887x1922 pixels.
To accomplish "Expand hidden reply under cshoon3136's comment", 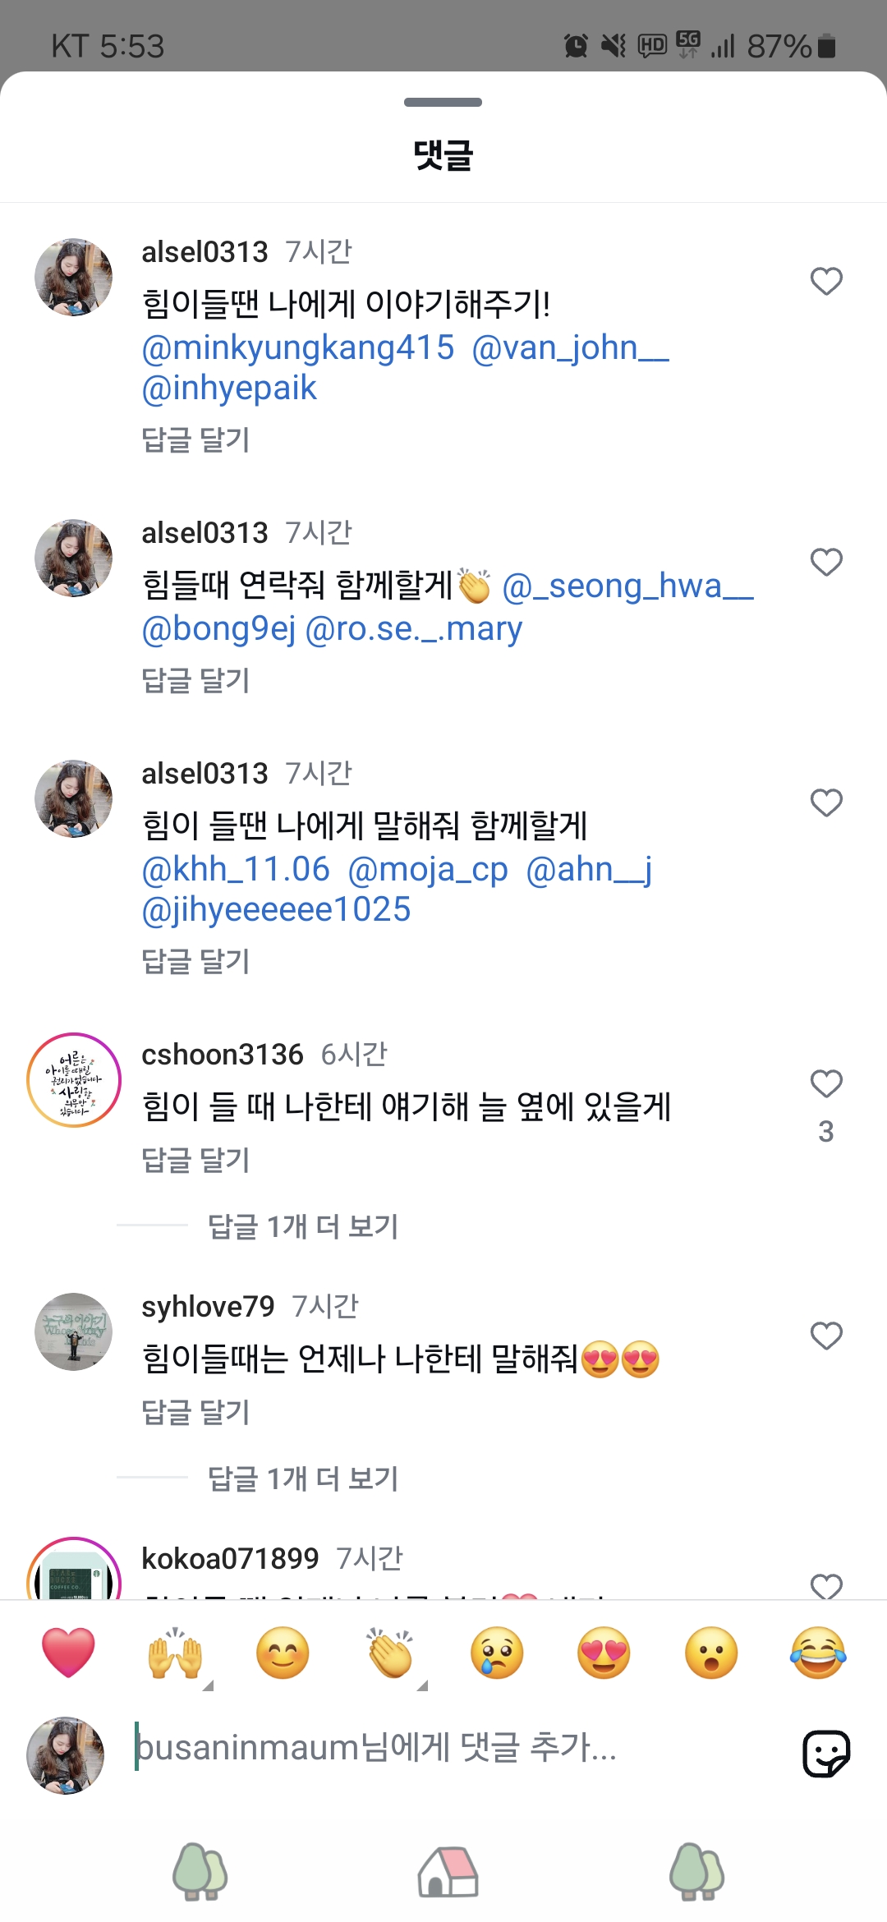I will (x=302, y=1226).
